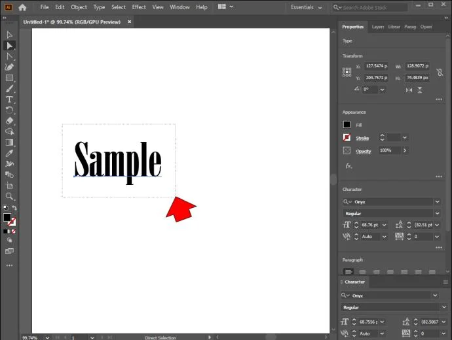Open the rotation angle dropdown
Screen dimensions: 452x340
pos(383,90)
